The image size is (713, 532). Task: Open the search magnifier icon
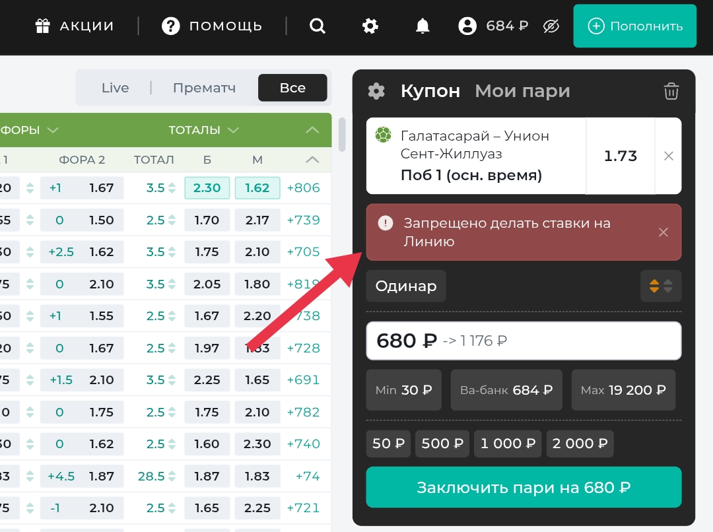[x=318, y=26]
